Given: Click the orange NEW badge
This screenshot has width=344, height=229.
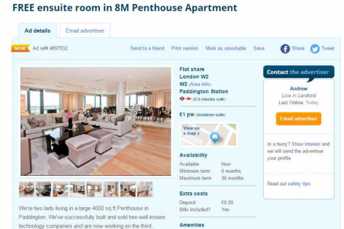Looking at the screenshot, I should 20,49.
